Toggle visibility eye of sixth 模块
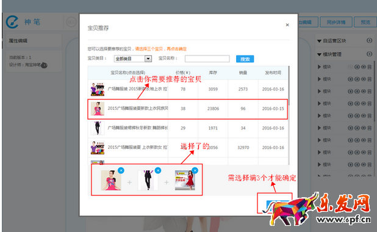 364,128
